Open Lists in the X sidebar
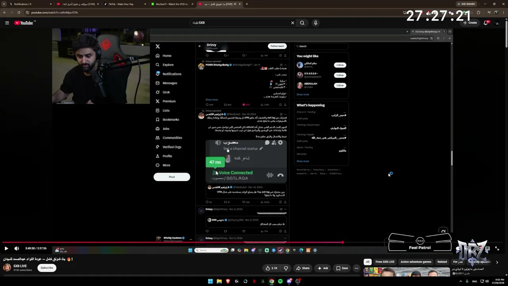This screenshot has height=286, width=508. (162, 110)
